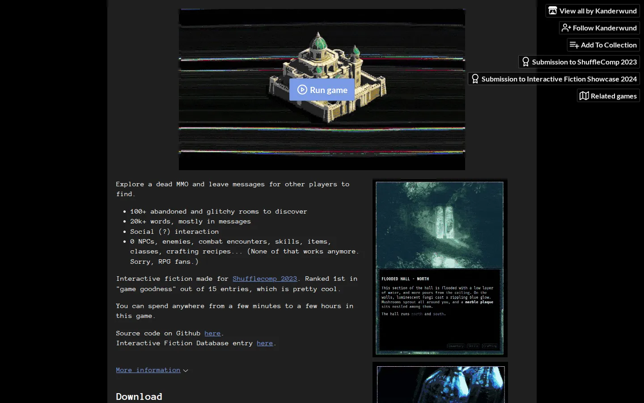Open Submission to ShuffleComp 2023 text
This screenshot has width=644, height=403.
(x=585, y=62)
